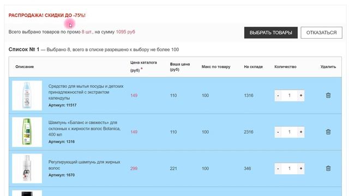Click the На складе column header
This screenshot has width=349, height=196.
[x=253, y=66]
